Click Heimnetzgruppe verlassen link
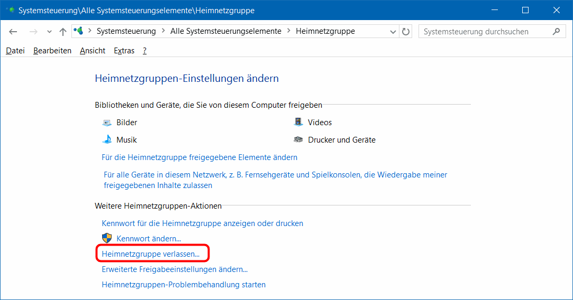This screenshot has width=573, height=300. coord(151,254)
